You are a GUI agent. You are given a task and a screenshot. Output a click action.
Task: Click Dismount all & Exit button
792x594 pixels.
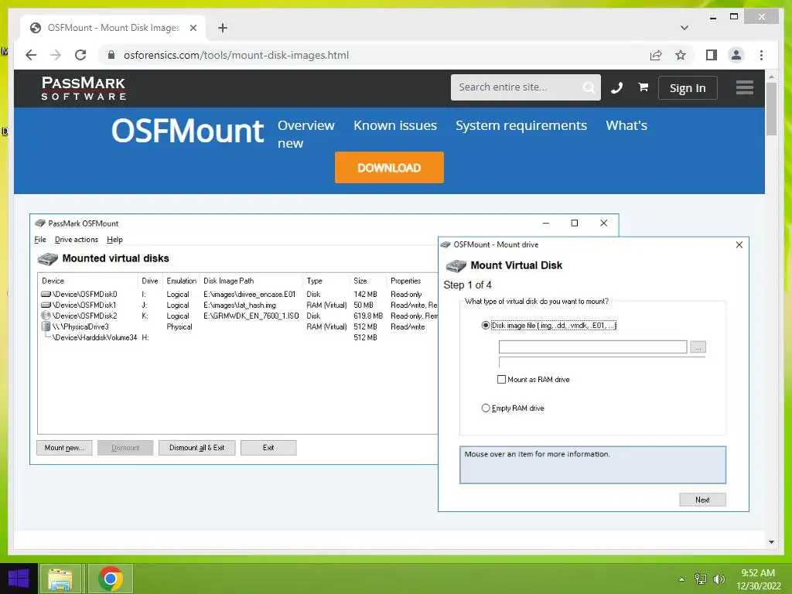tap(197, 448)
